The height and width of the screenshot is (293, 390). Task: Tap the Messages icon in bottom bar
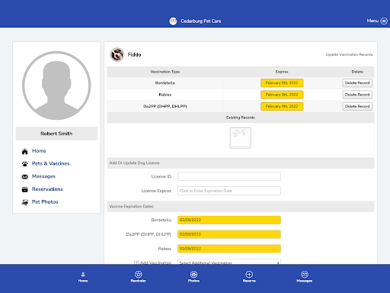305,274
